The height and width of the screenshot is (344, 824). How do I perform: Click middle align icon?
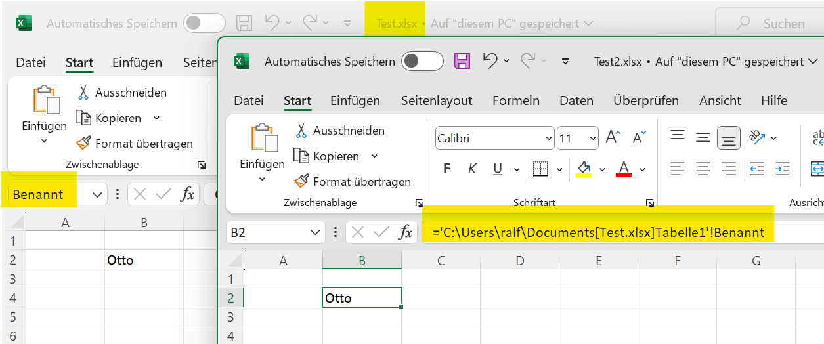[x=703, y=137]
